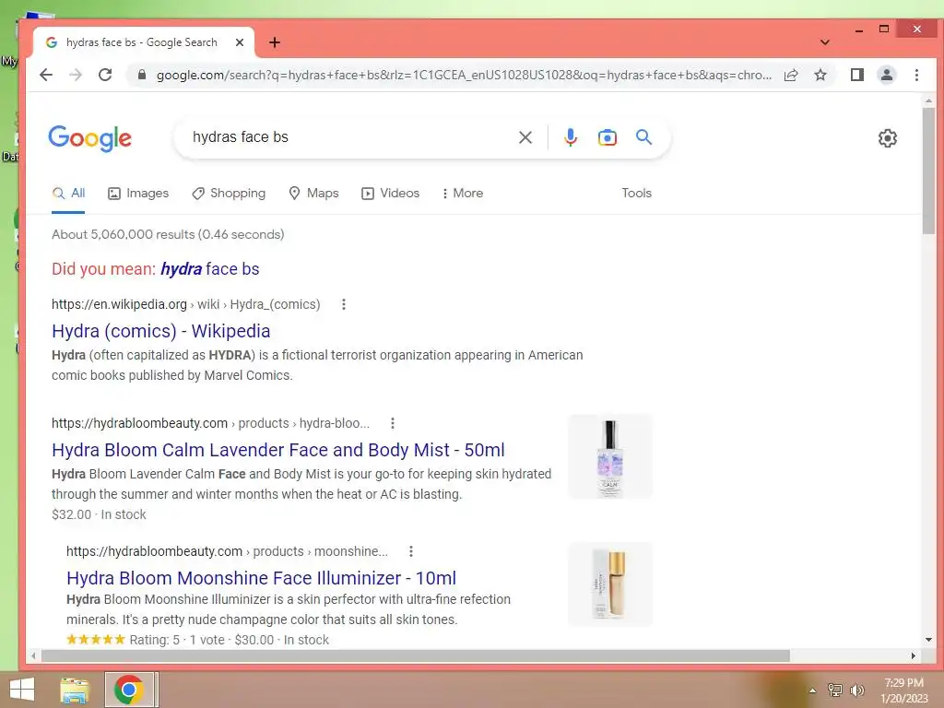Search by image using camera icon
The height and width of the screenshot is (708, 944).
click(607, 137)
